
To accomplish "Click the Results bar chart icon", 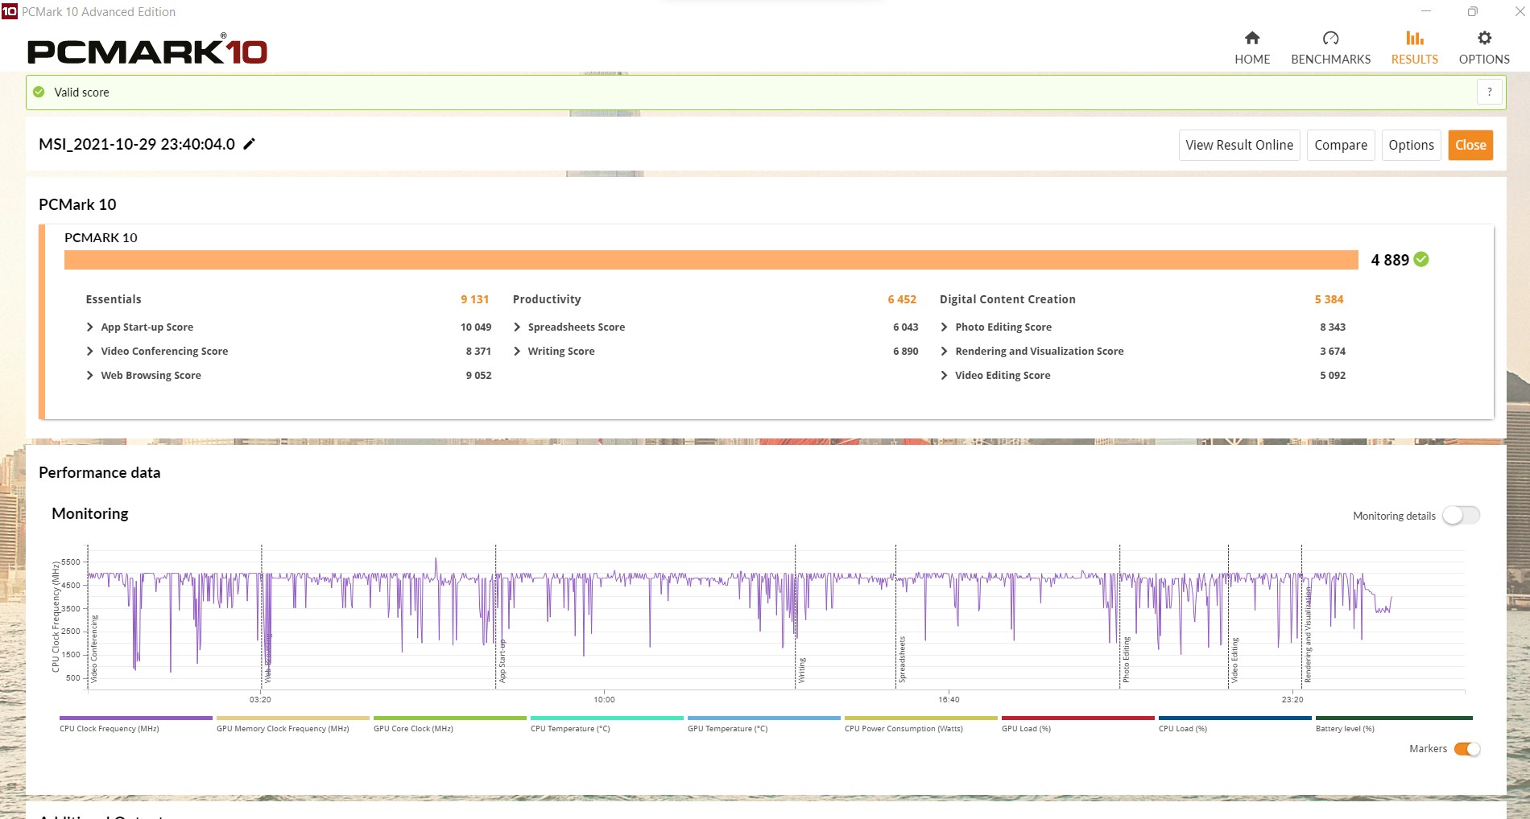I will coord(1414,38).
